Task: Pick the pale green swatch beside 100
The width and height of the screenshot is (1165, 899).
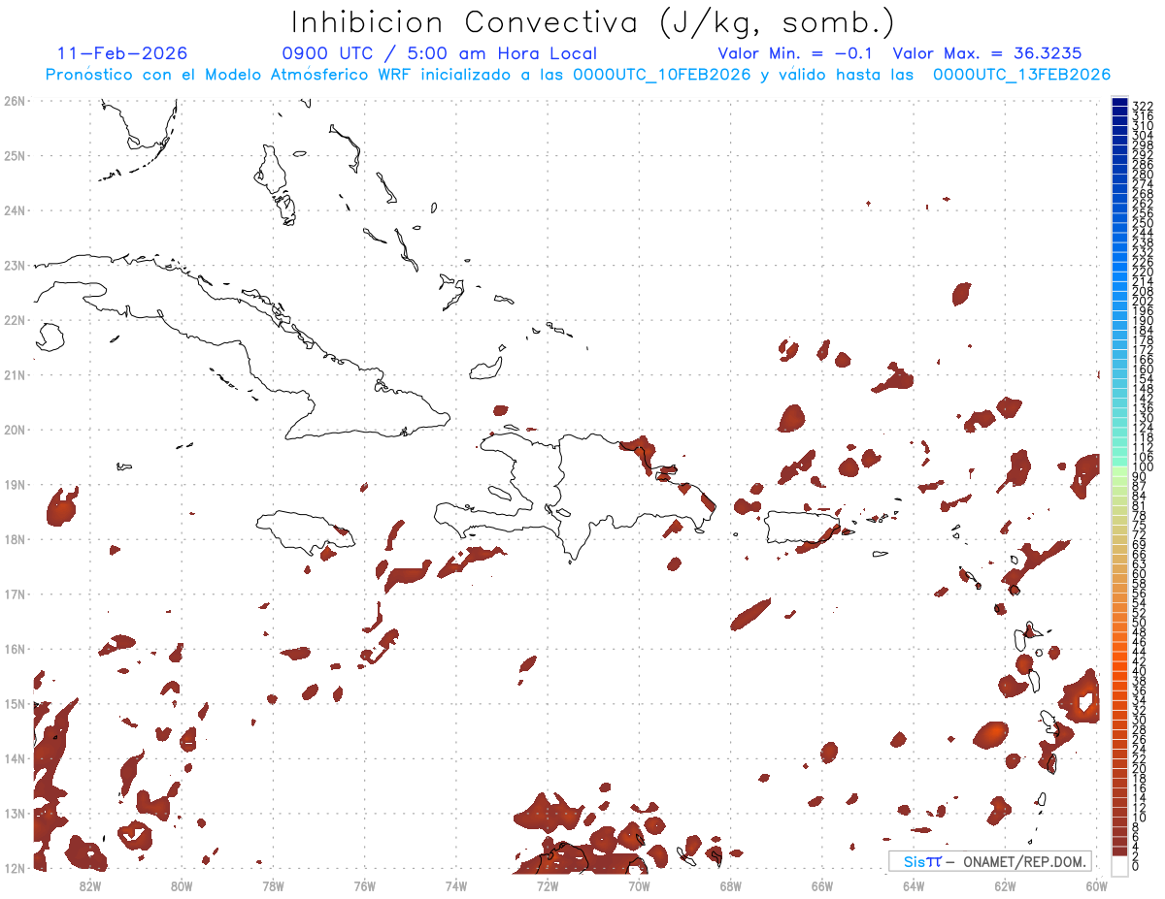Action: [x=1119, y=471]
